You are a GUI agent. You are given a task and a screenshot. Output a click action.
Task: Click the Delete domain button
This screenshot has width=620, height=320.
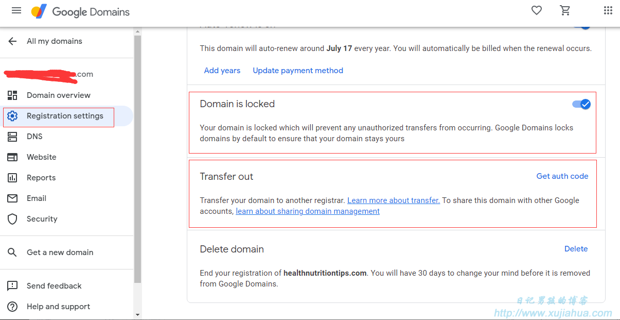coord(576,249)
